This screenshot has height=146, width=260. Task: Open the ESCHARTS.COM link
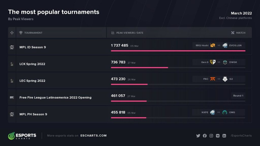click(x=93, y=136)
